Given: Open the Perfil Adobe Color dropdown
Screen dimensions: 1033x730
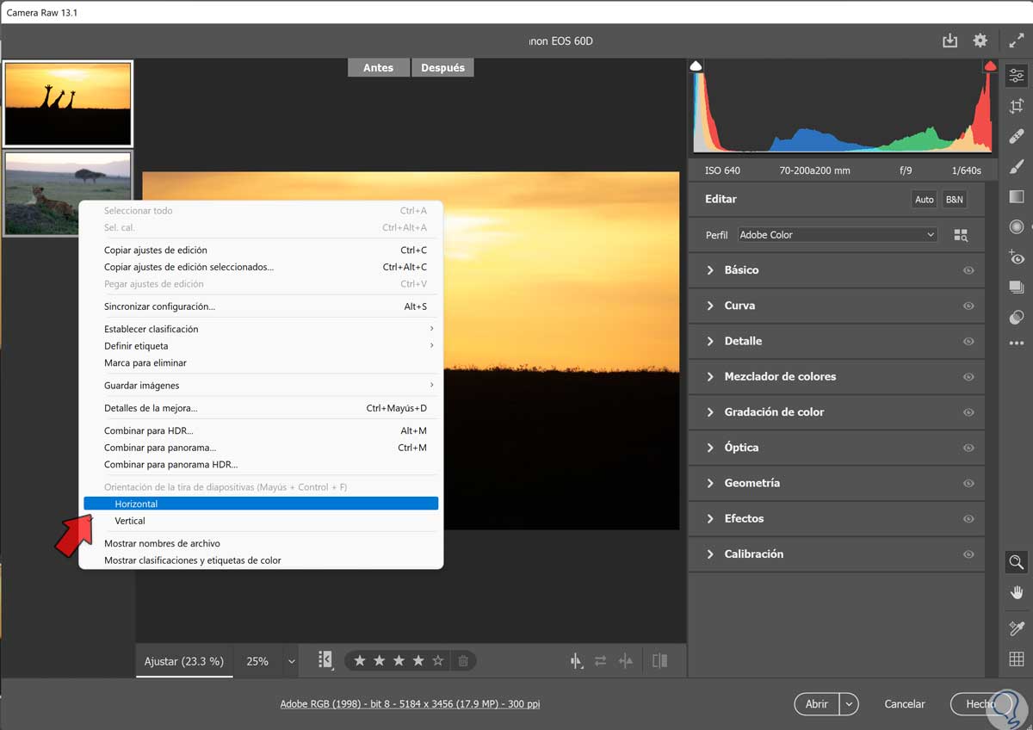Looking at the screenshot, I should tap(837, 235).
